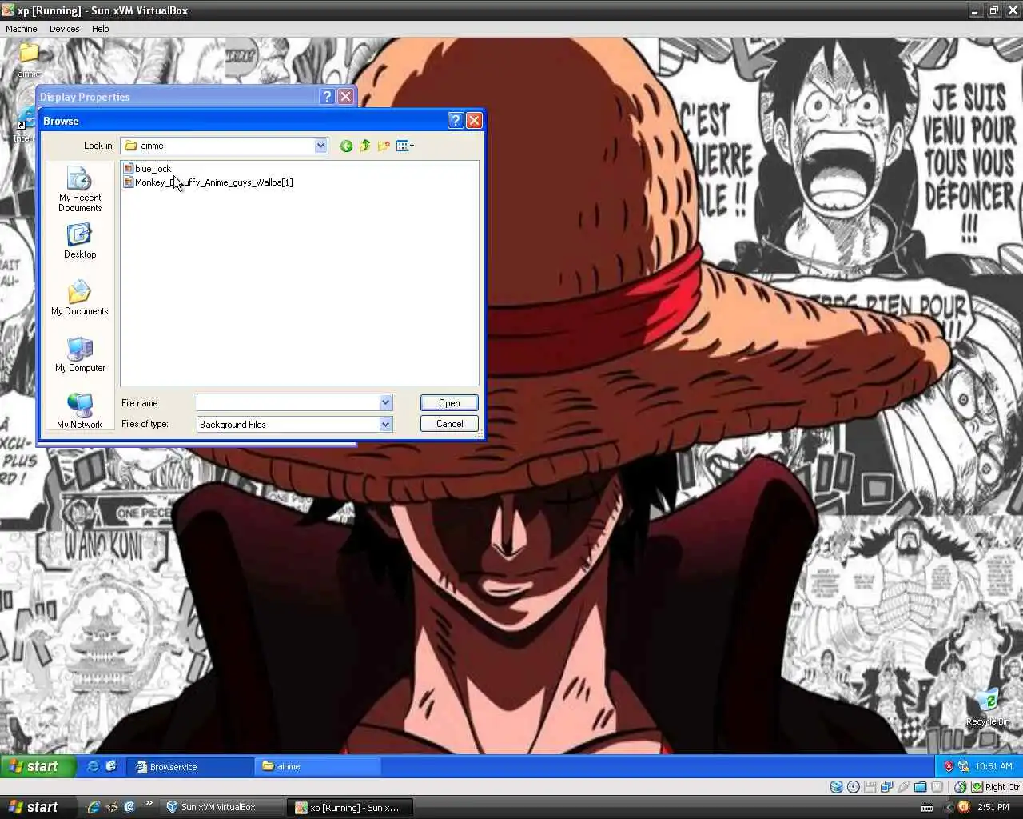The image size is (1023, 819).
Task: Click VirtualBox CD/DVD indicator icon
Action: (x=854, y=787)
